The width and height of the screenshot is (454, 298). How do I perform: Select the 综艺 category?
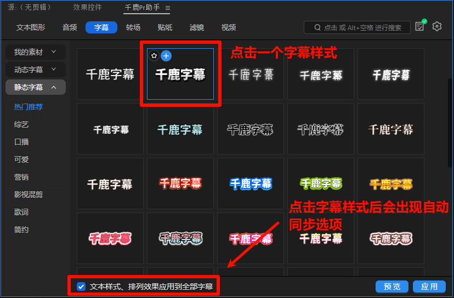click(21, 124)
